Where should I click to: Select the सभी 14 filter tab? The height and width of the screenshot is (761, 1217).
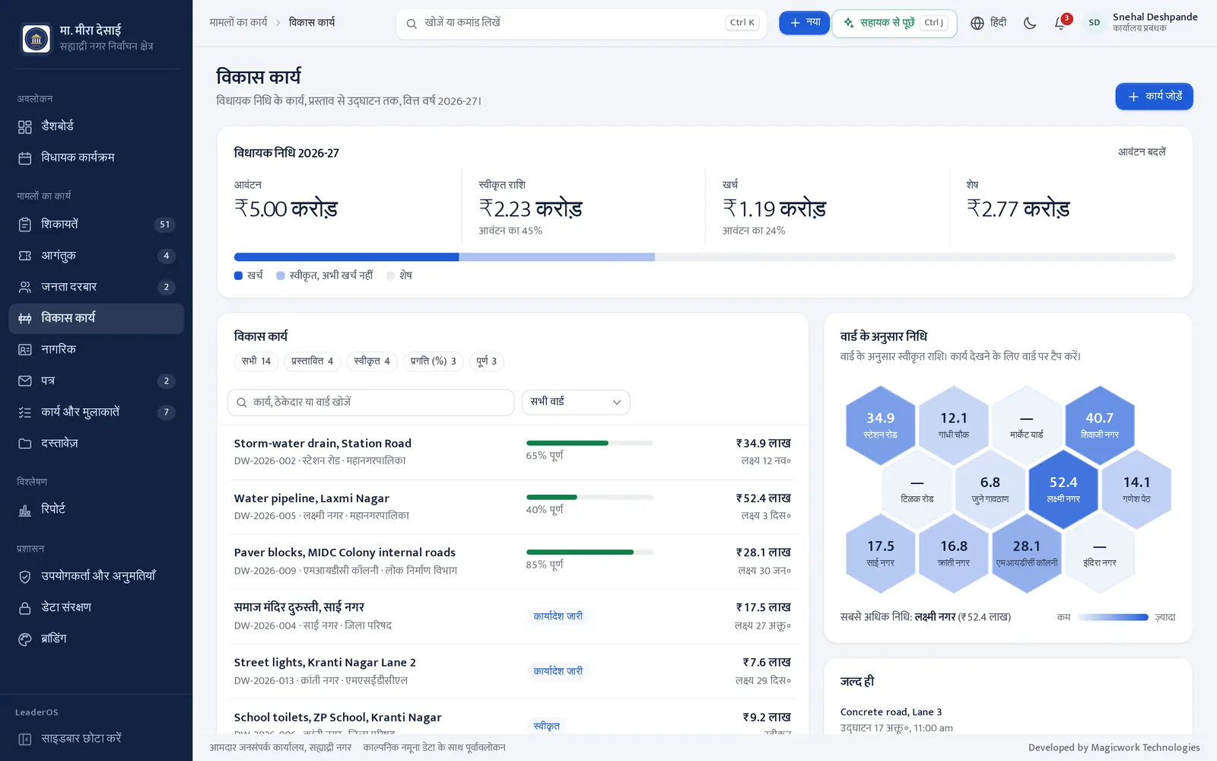coord(256,361)
